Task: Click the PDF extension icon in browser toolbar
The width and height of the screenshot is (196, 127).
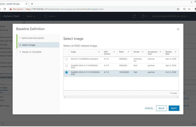Action: 184,9
